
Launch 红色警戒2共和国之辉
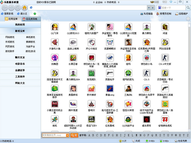click(x=146, y=42)
